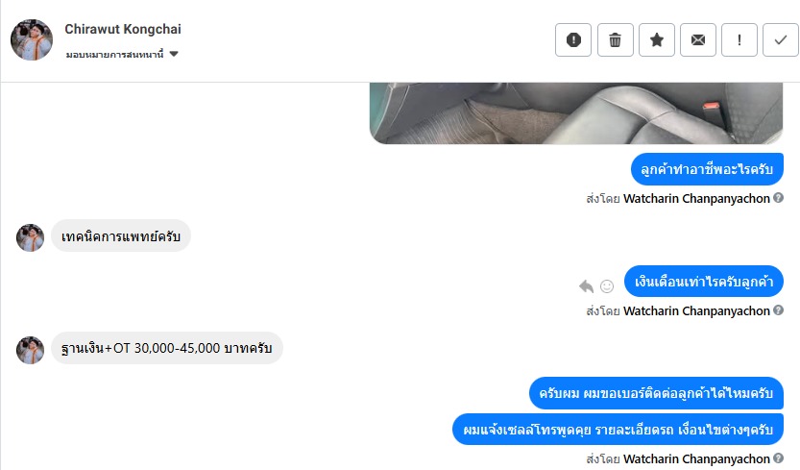Click the avatar beside the เทคนิคการแพทย์ครับ message
The height and width of the screenshot is (470, 800).
coord(30,237)
